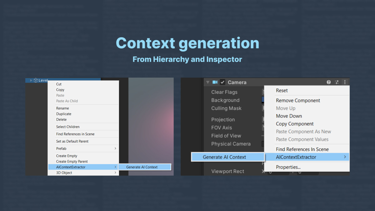Open AIContextExtractor submenu in Hierarchy menu

click(x=83, y=167)
